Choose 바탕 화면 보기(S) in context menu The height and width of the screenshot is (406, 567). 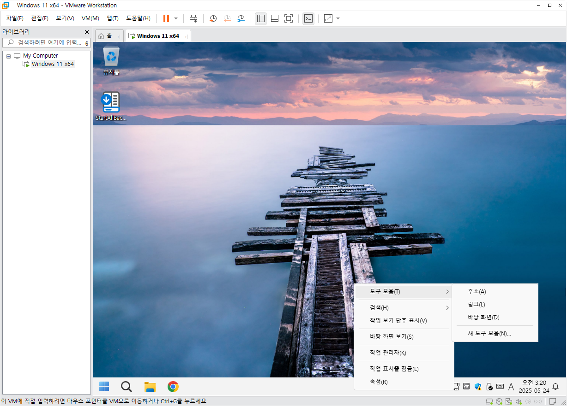[x=404, y=336]
